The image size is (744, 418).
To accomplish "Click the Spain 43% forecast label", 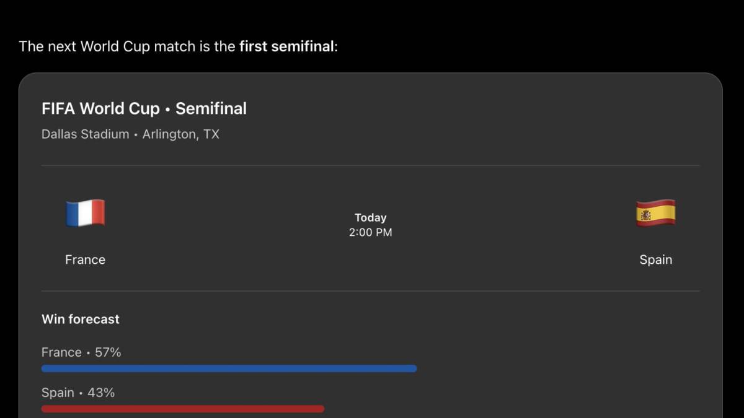I will click(78, 393).
